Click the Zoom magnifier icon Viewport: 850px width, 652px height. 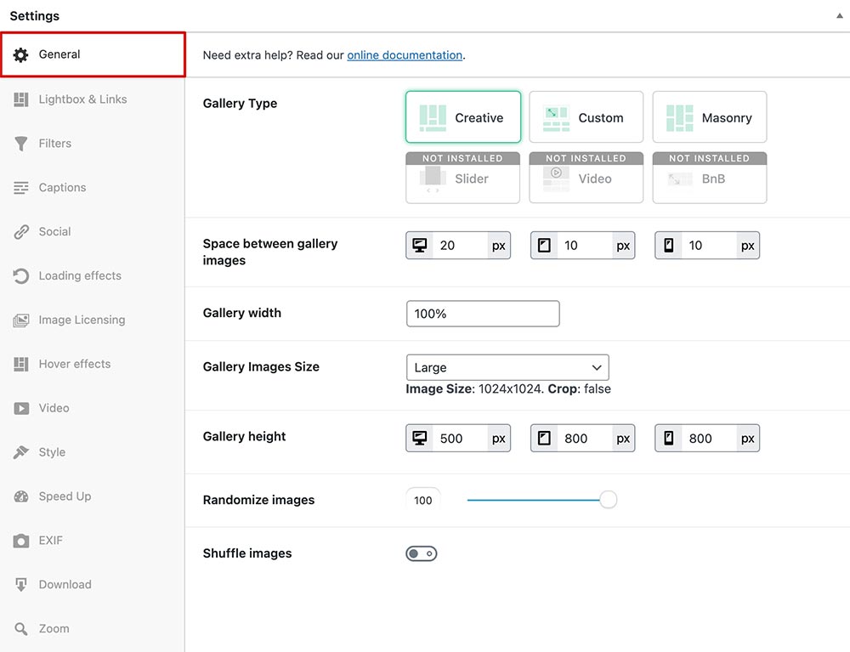coord(21,629)
